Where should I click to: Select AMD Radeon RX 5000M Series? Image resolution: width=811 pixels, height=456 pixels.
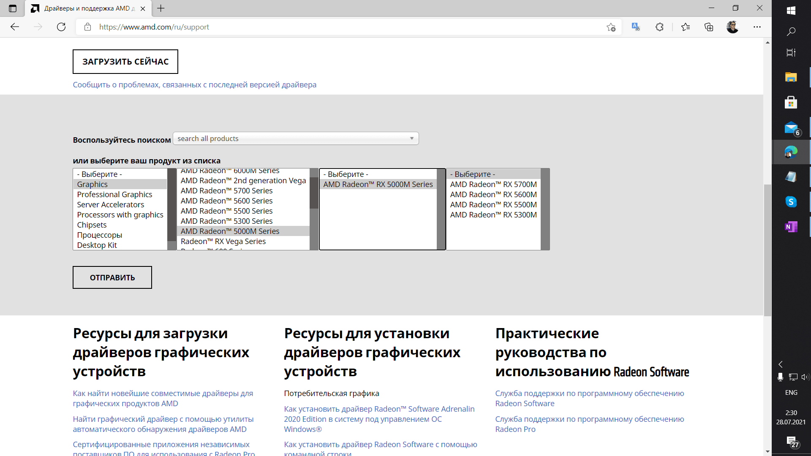click(x=378, y=184)
